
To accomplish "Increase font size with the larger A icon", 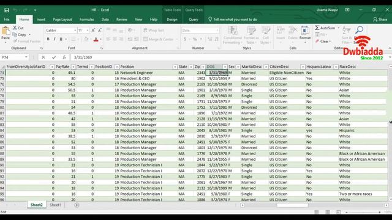I will pos(93,30).
